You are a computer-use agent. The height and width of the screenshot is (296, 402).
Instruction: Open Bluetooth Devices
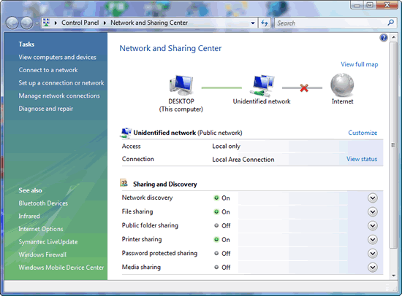pyautogui.click(x=43, y=203)
